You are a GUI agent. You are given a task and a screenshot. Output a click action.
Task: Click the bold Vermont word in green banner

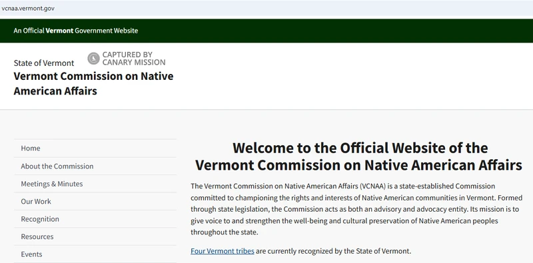[59, 31]
